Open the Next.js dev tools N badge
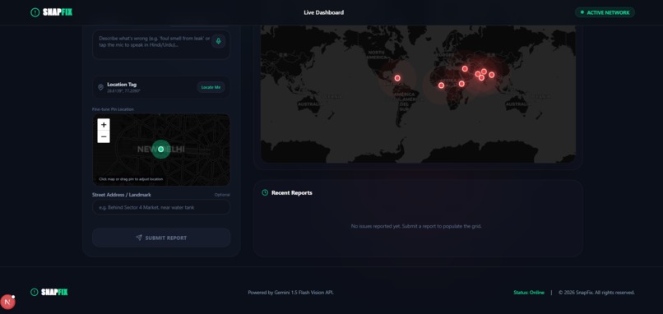 (7, 302)
